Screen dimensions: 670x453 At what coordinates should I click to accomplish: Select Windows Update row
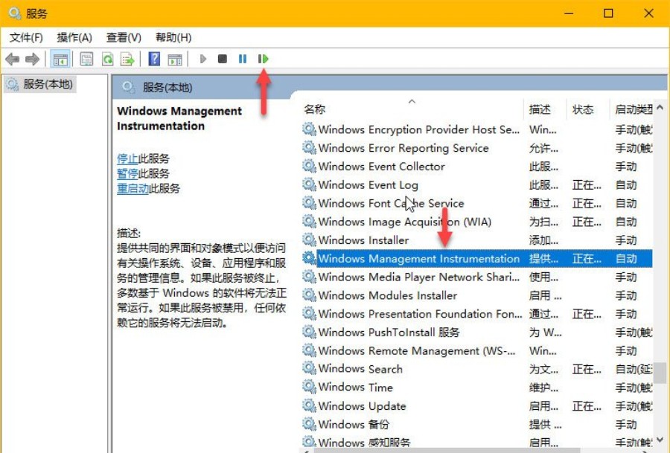tap(477, 406)
